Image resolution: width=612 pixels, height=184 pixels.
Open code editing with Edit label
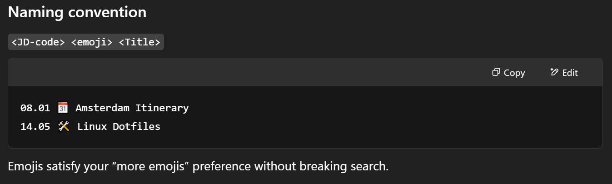(x=570, y=73)
